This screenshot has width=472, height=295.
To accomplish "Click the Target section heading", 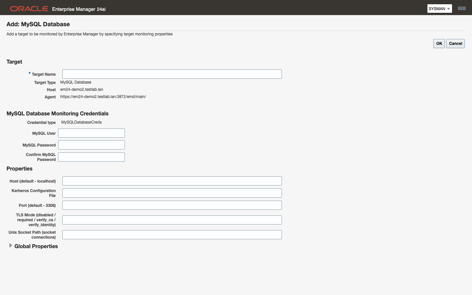I will pos(14,62).
